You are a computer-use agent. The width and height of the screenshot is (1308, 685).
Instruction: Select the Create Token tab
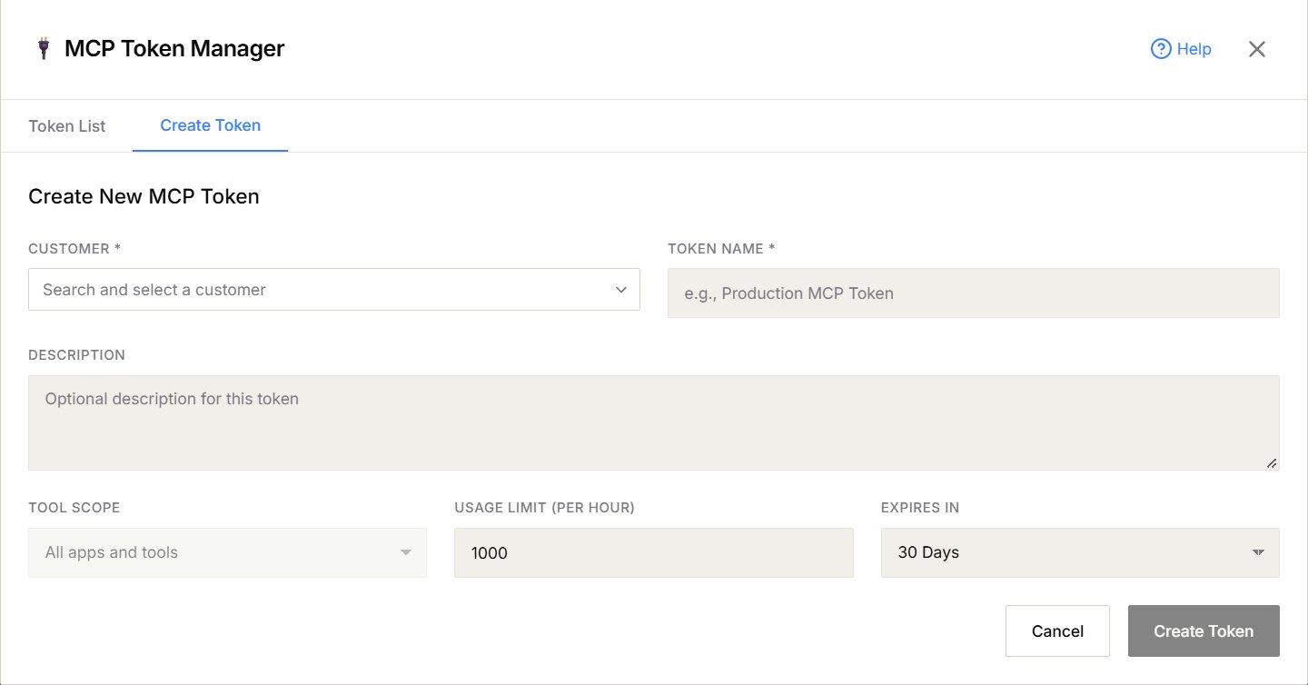211,125
